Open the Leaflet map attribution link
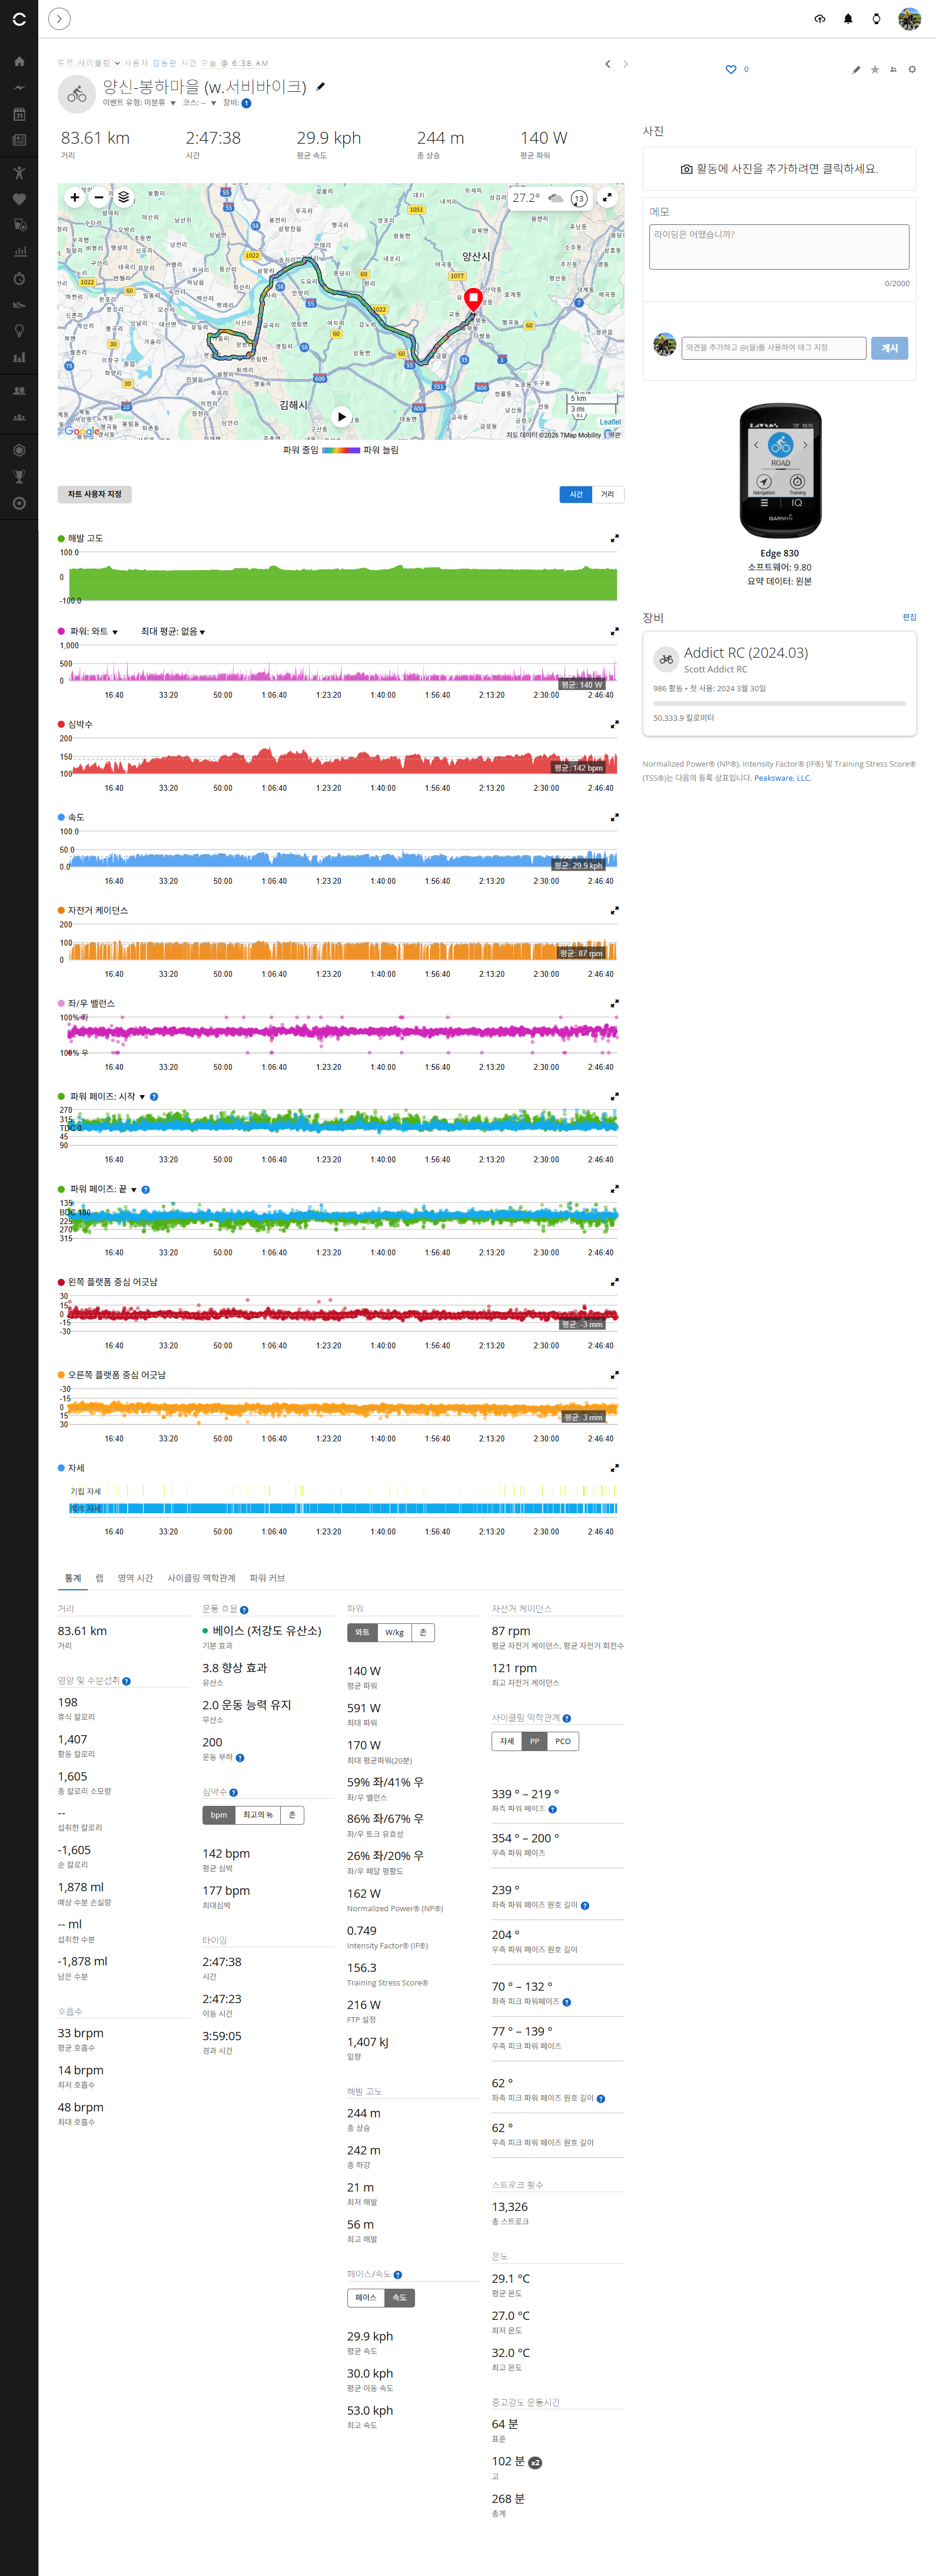This screenshot has height=2576, width=936. pos(610,422)
